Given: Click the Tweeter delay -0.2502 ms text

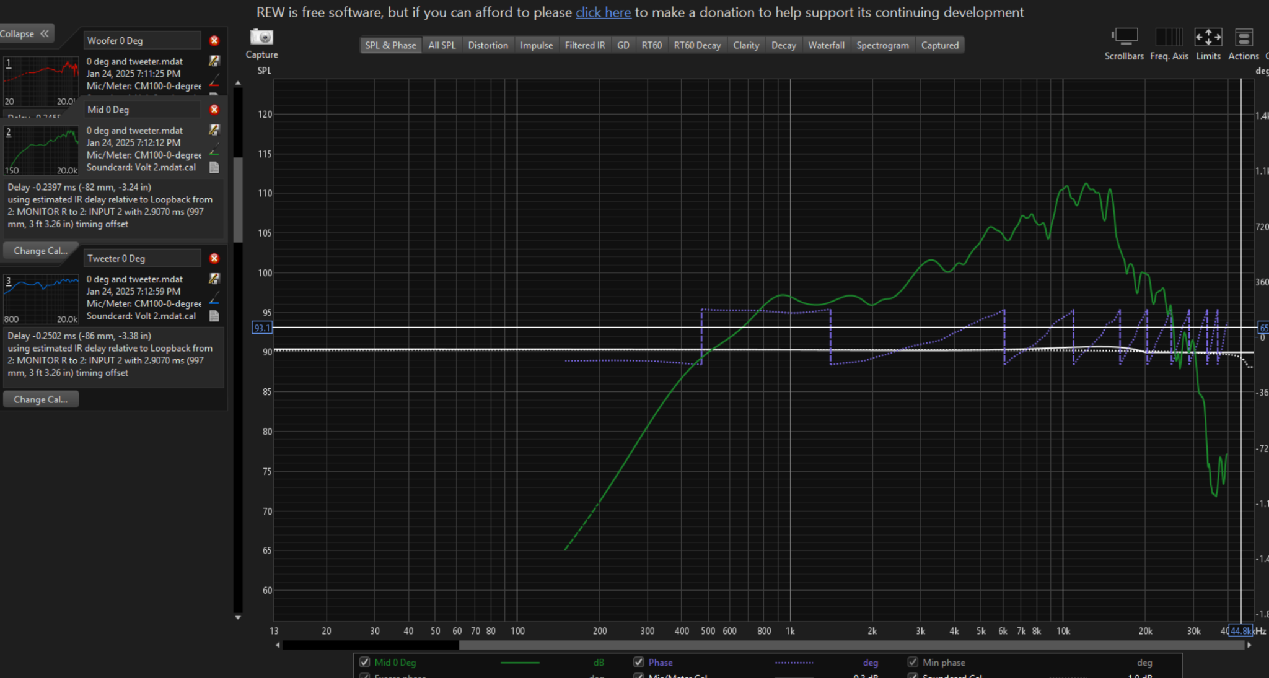Looking at the screenshot, I should pos(79,336).
